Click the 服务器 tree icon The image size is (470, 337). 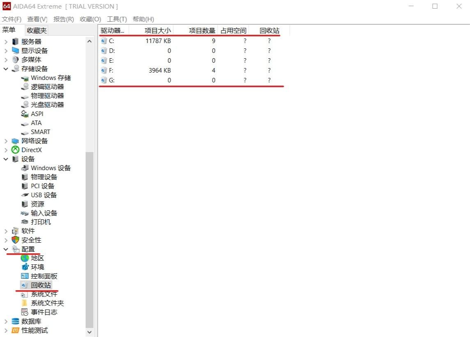pyautogui.click(x=15, y=41)
